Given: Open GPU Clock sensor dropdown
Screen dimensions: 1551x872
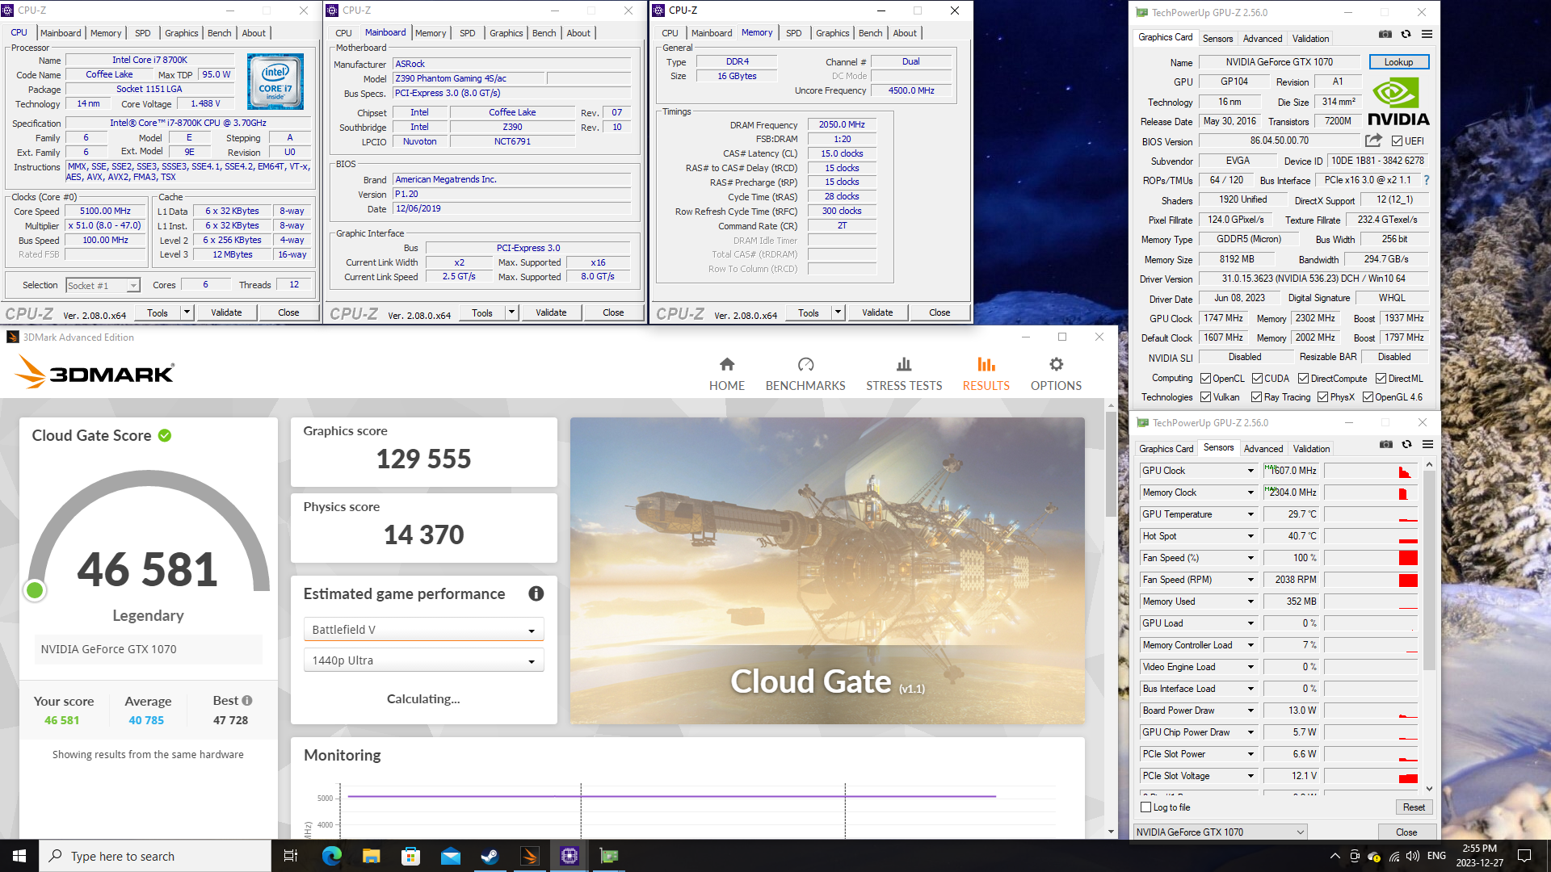Looking at the screenshot, I should [x=1250, y=471].
